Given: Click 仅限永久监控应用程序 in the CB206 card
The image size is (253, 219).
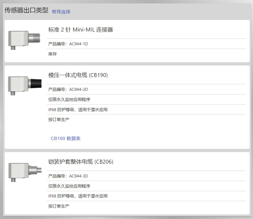Looking at the screenshot, I should click(x=69, y=186).
